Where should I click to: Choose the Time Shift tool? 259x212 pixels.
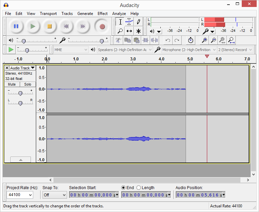[129, 31]
